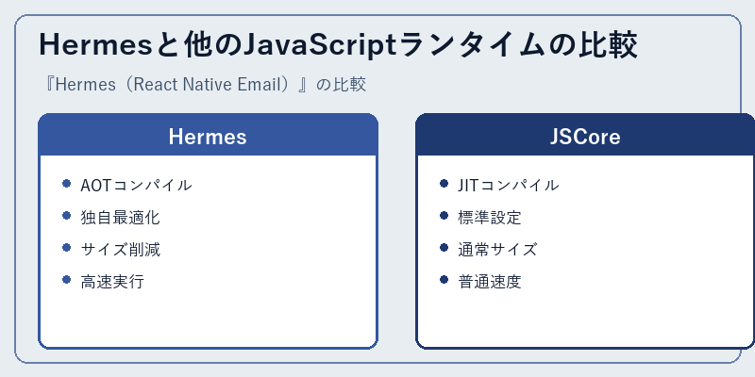Click the '普通速度' list item

(x=481, y=281)
